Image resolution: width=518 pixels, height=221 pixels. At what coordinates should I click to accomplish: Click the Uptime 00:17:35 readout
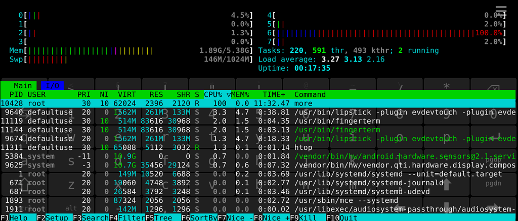294,69
